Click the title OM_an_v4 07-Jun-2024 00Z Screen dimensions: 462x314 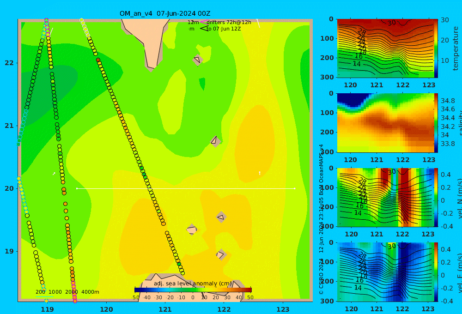[x=165, y=13]
